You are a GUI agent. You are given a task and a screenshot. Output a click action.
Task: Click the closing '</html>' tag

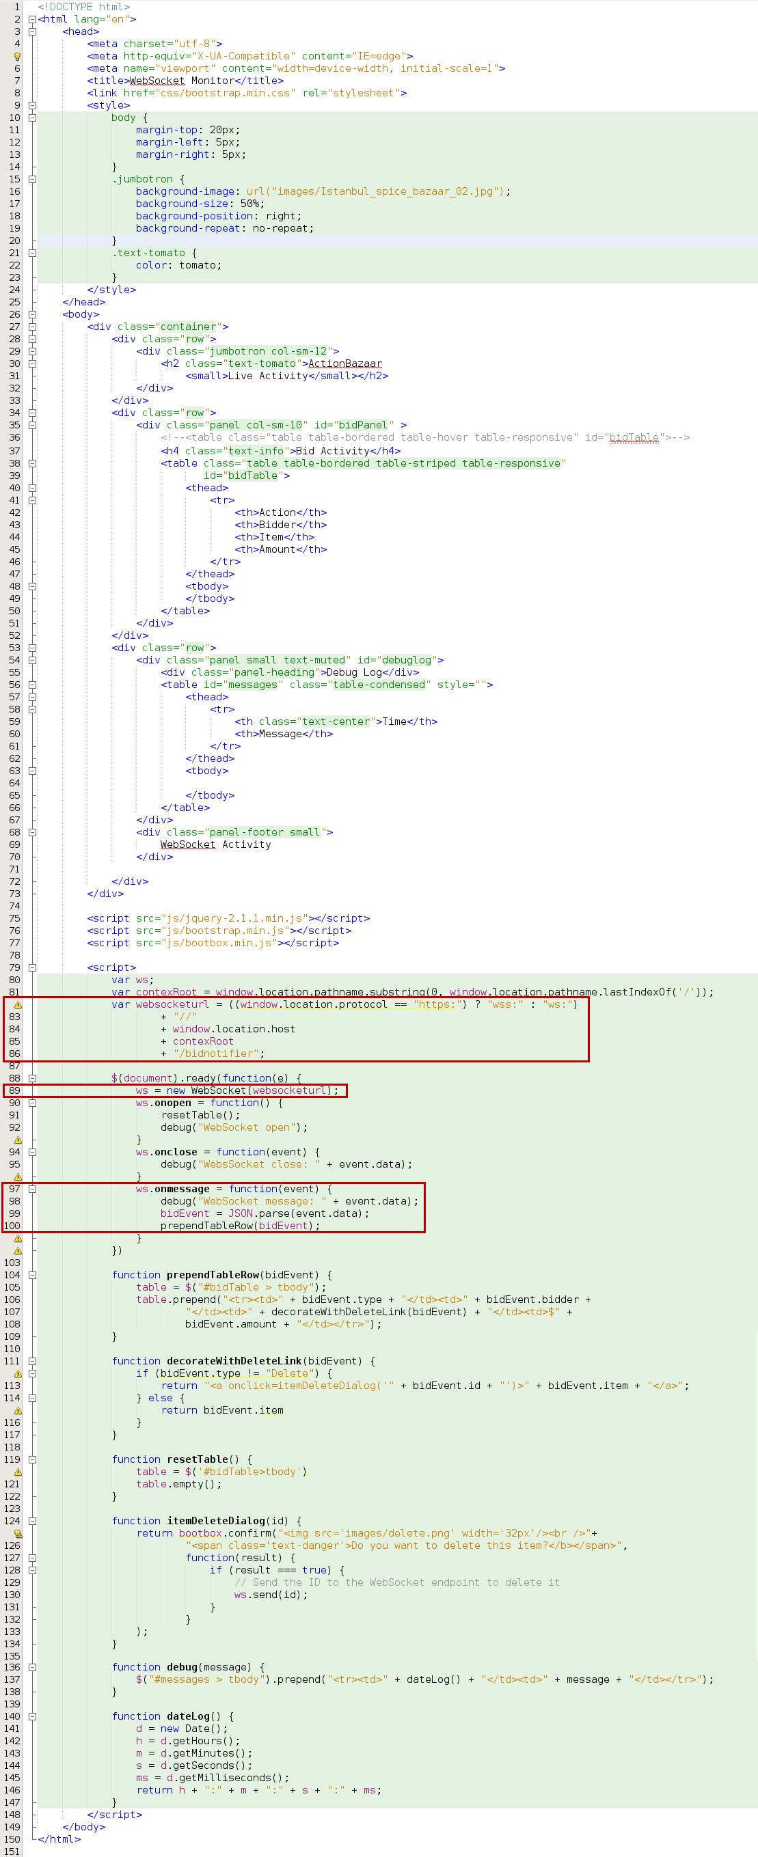tap(59, 1839)
